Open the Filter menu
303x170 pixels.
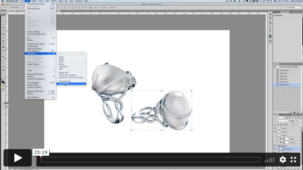pyautogui.click(x=60, y=1)
